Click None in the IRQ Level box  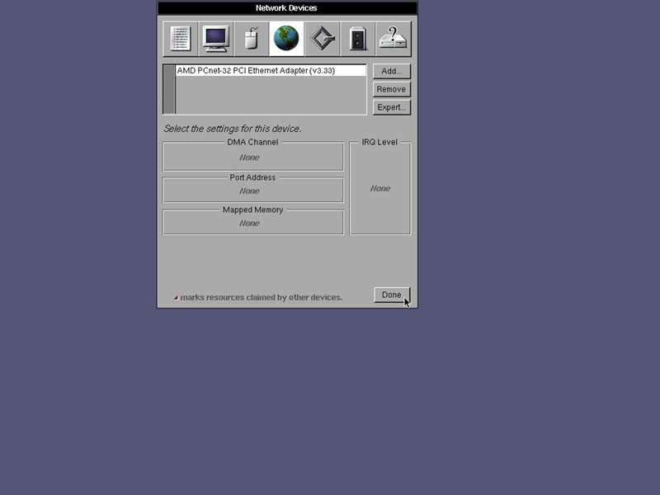[x=380, y=189]
